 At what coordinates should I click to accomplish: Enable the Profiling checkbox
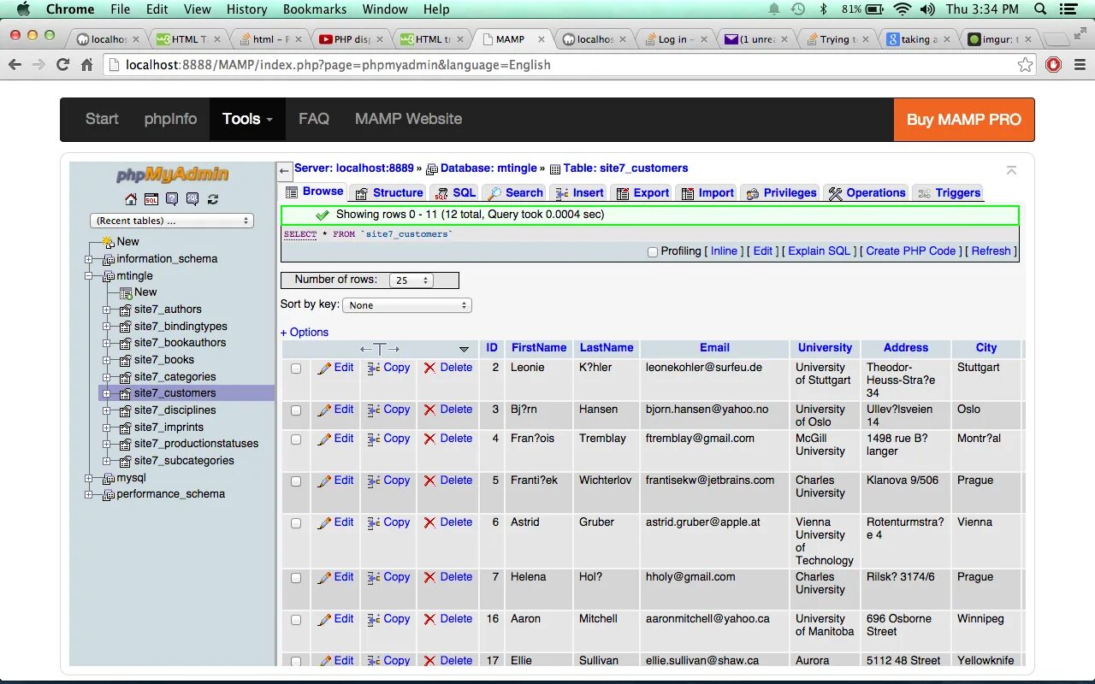click(x=653, y=252)
